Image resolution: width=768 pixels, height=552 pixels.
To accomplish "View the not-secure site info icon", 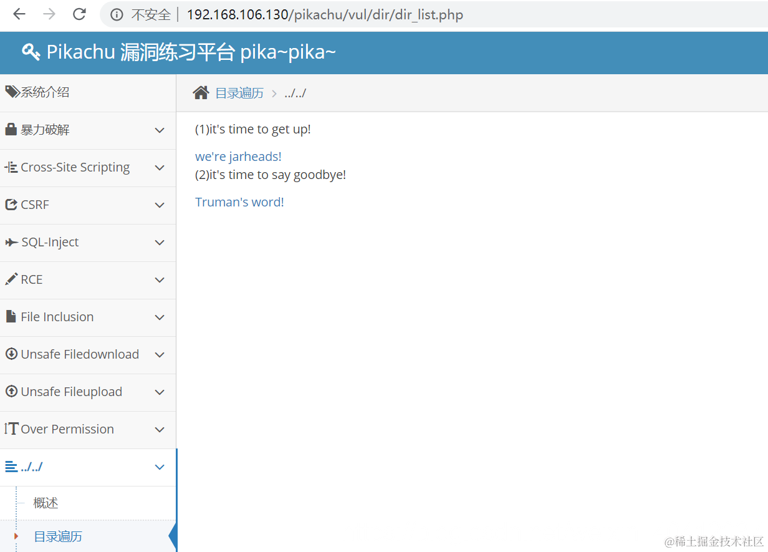I will (117, 15).
